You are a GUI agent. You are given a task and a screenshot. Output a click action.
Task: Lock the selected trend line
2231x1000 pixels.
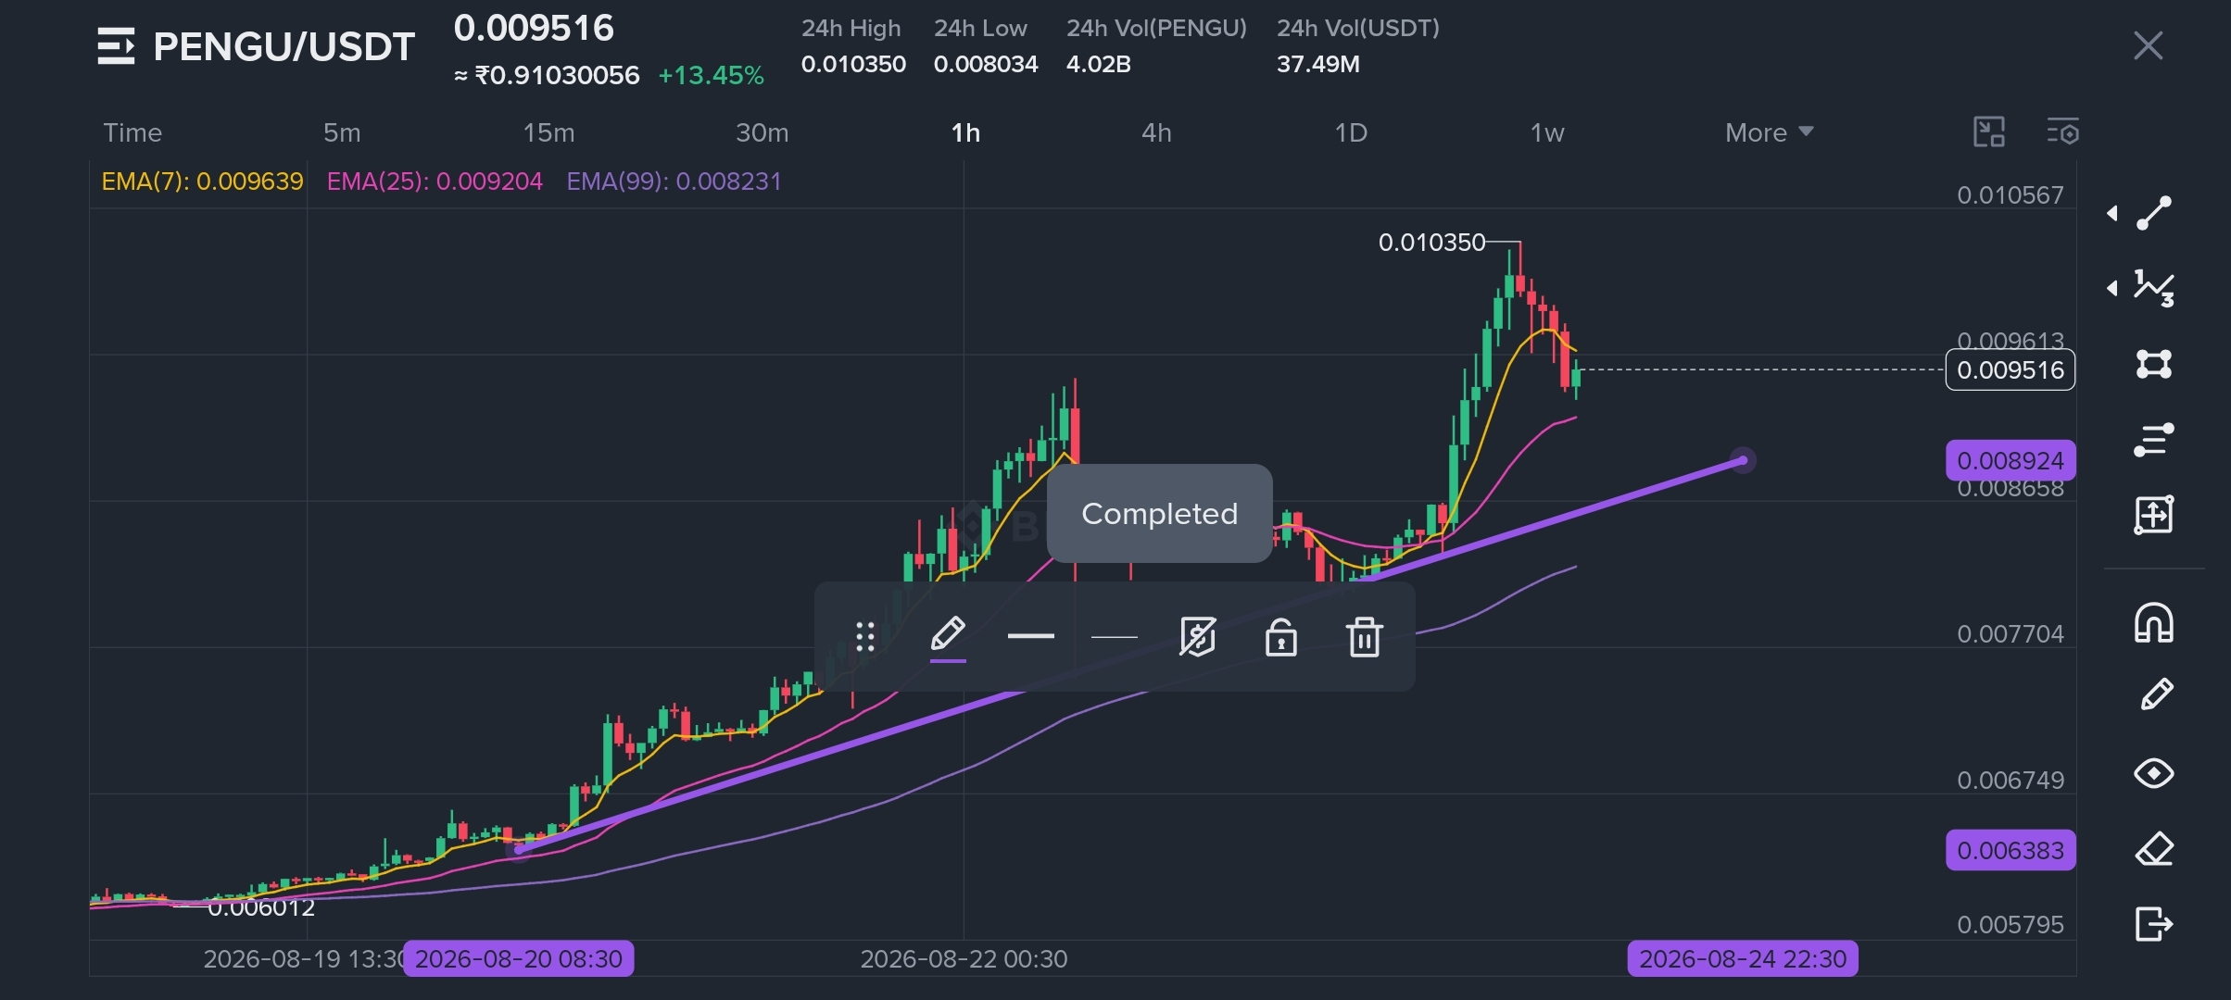[1280, 636]
